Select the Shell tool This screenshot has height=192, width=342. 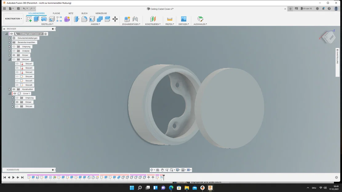click(92, 19)
